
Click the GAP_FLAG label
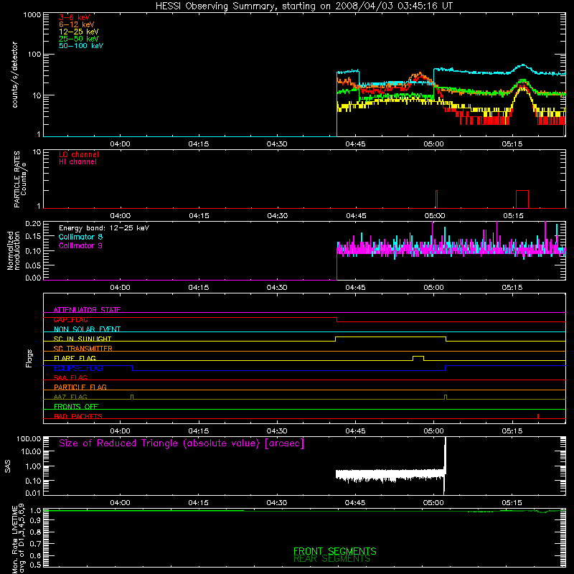coord(70,319)
